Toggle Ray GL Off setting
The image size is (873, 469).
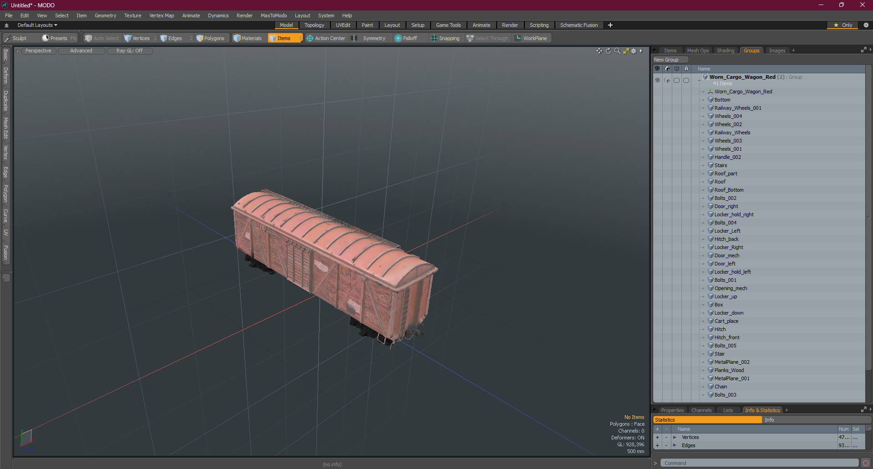click(x=129, y=51)
